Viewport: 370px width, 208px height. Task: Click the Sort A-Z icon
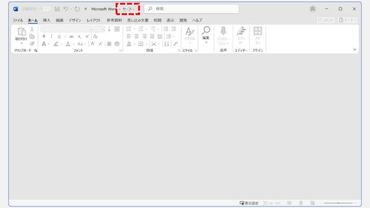(x=166, y=44)
